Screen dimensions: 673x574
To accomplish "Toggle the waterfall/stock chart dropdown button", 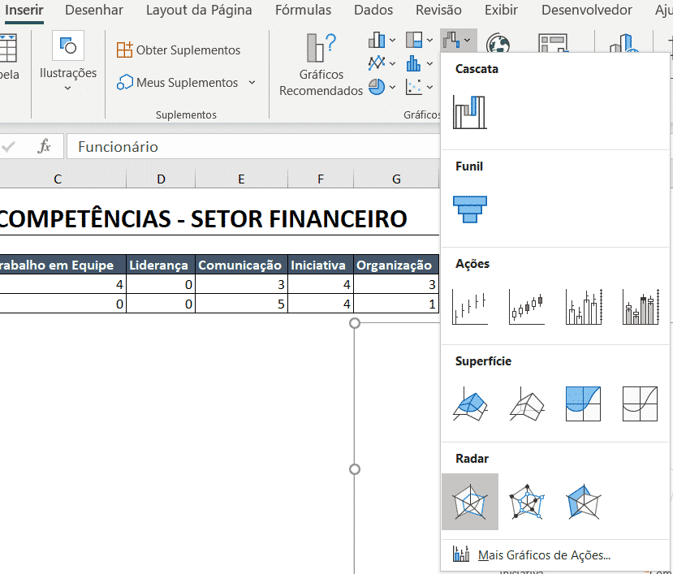I will pos(458,41).
